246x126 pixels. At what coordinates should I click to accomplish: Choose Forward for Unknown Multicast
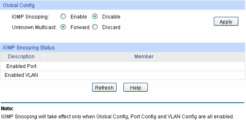click(63, 27)
